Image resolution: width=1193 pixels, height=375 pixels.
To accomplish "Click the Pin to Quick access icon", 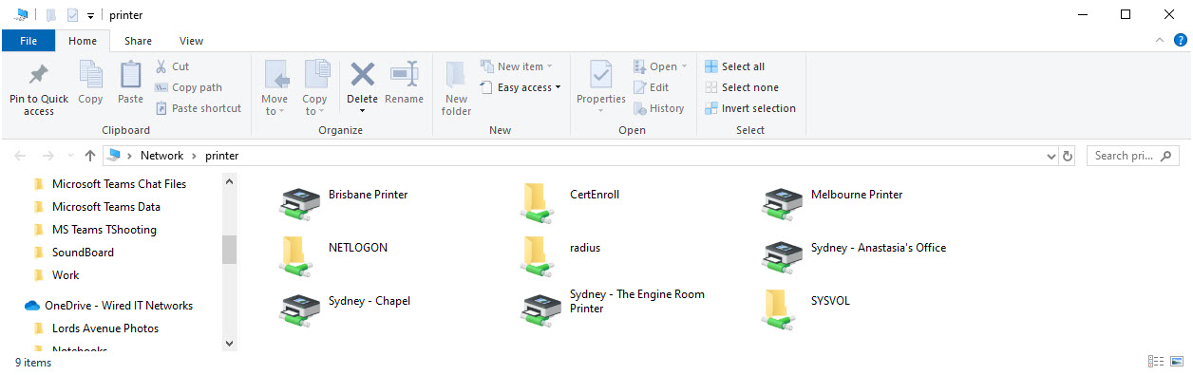I will click(39, 74).
